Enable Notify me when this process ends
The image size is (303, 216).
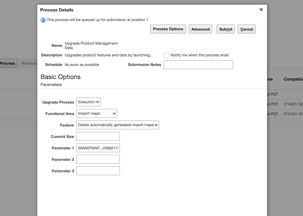click(166, 55)
